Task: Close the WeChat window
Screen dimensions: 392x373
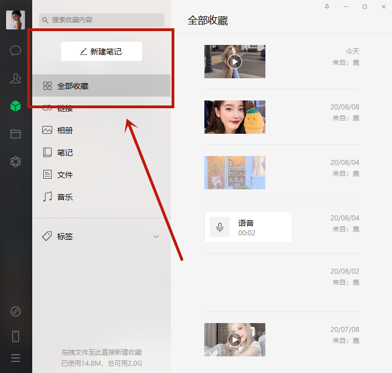Action: [x=384, y=7]
